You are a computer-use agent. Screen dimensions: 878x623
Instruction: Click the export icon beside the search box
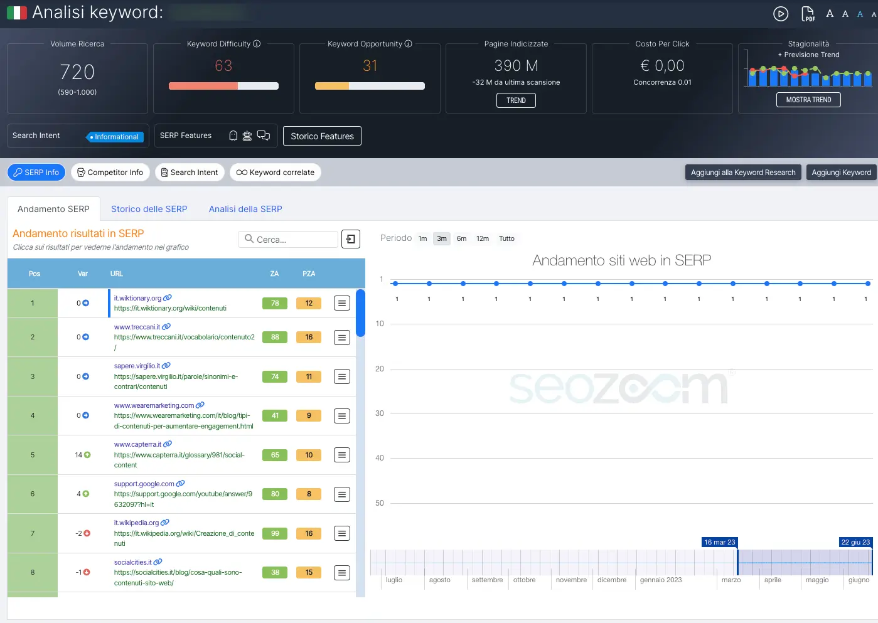click(351, 239)
